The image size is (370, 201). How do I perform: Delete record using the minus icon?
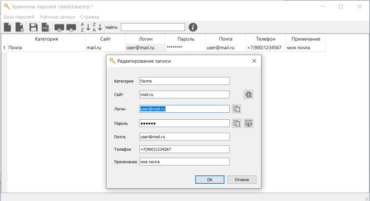(71, 27)
